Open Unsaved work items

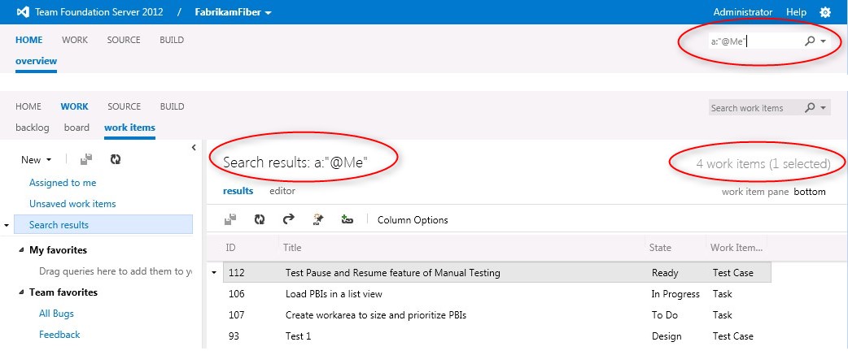[72, 204]
